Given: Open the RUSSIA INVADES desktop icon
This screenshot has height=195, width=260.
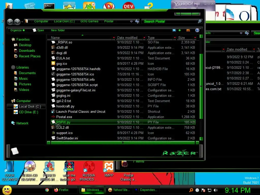Looking at the screenshot, I should 89,171.
